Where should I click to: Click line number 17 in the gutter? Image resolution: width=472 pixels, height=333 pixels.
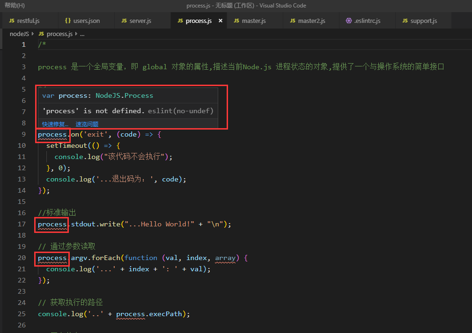tap(22, 224)
